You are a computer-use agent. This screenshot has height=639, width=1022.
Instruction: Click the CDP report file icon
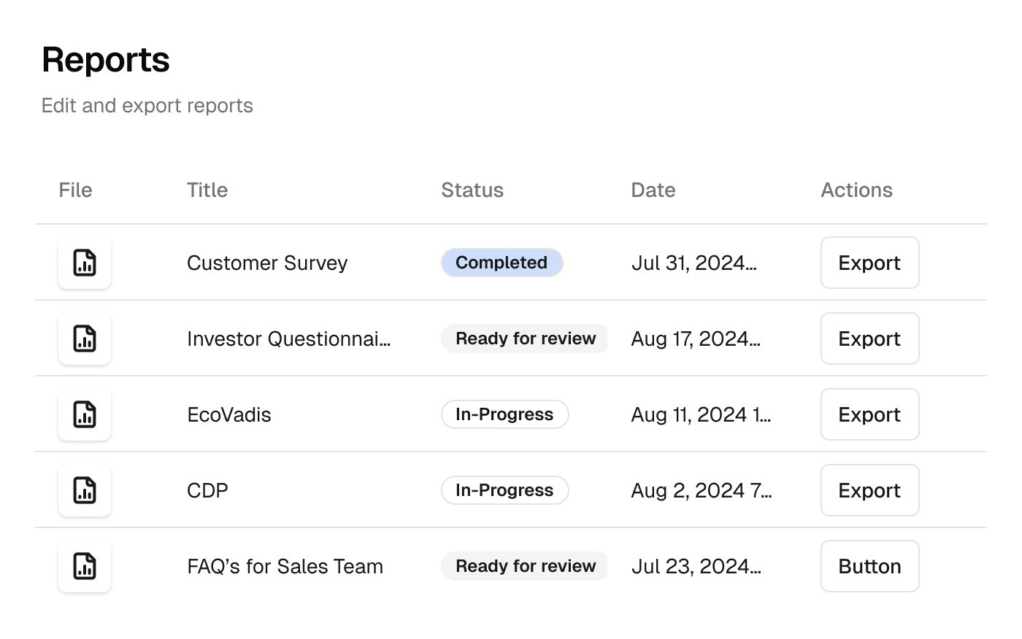[x=85, y=490]
